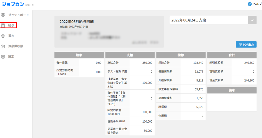Click the 控除 table header
The image size is (262, 138).
pyautogui.click(x=181, y=55)
